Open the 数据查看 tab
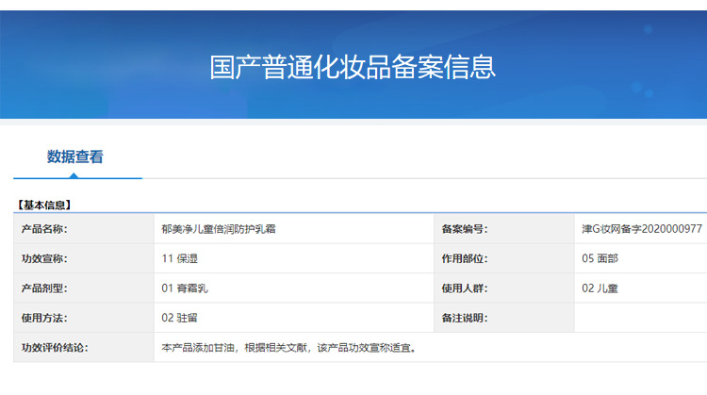707x395 pixels. click(75, 156)
